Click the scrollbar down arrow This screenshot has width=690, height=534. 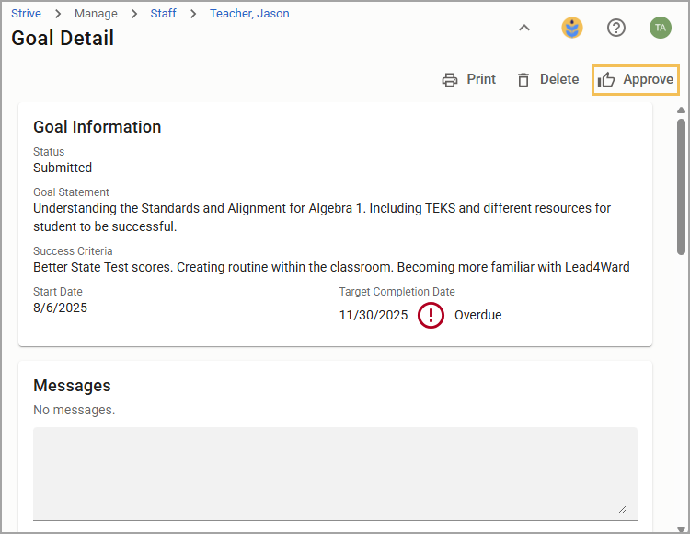[x=681, y=528]
